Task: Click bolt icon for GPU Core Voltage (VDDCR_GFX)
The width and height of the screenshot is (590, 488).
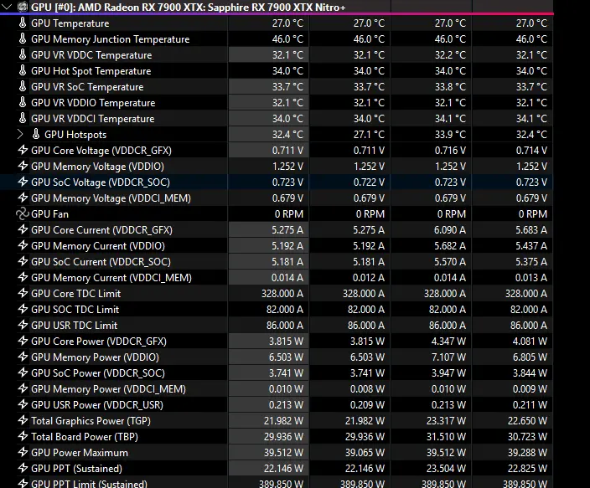Action: click(23, 150)
